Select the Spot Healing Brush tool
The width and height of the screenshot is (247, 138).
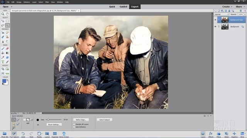(7, 33)
